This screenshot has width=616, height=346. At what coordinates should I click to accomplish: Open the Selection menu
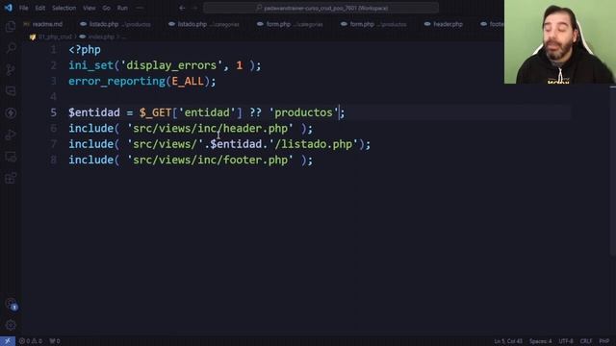click(x=64, y=8)
